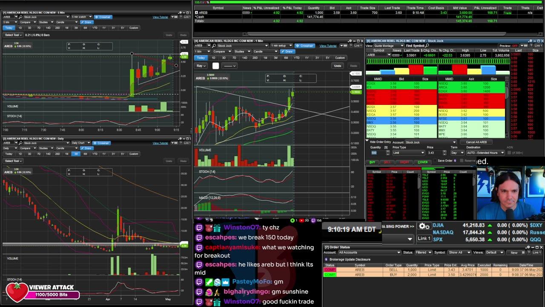
Task: Click the SHORT order button
Action: point(404,162)
